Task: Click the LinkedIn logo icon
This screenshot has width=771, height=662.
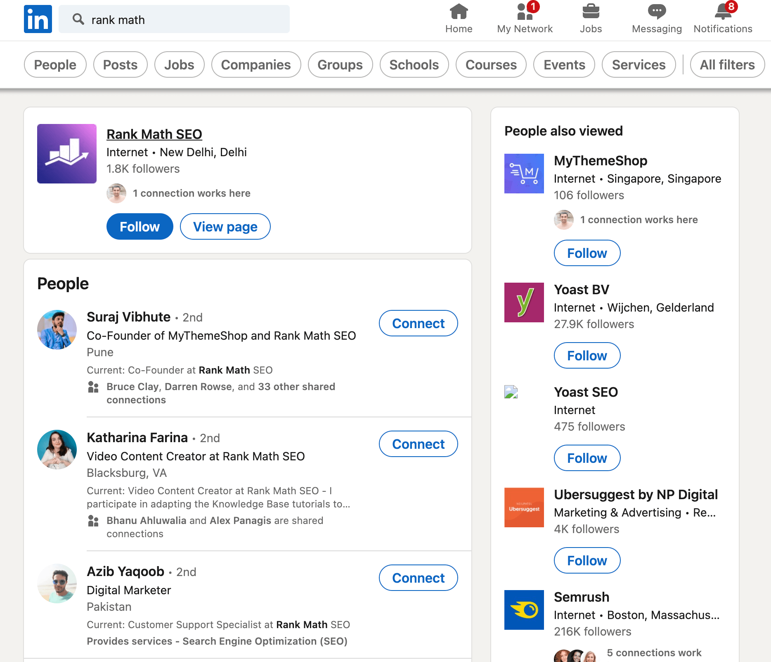Action: [38, 19]
